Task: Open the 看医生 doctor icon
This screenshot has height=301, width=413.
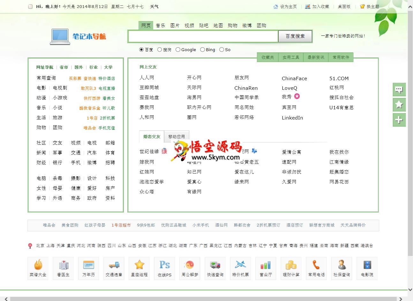Action: (x=63, y=268)
